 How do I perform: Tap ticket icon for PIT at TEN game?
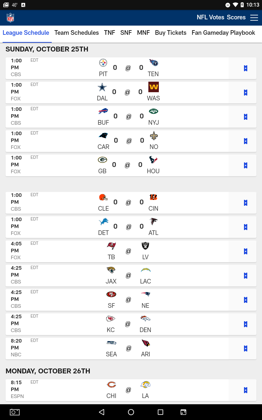click(246, 68)
